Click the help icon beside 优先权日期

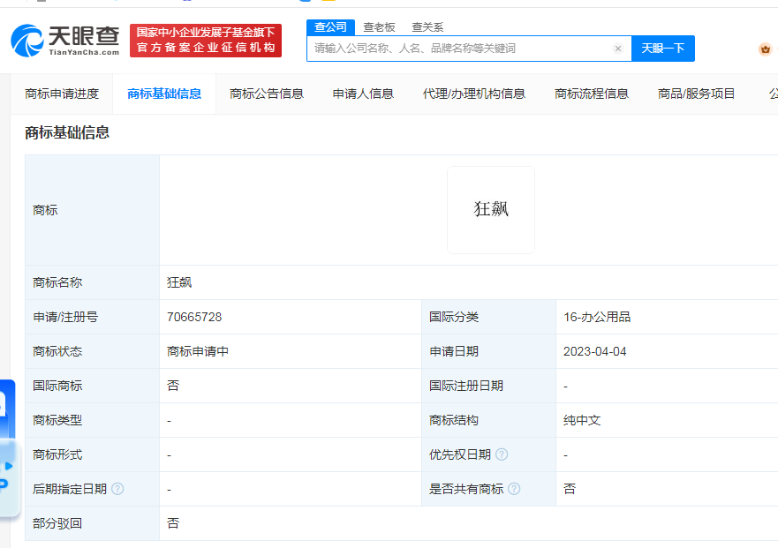point(502,454)
